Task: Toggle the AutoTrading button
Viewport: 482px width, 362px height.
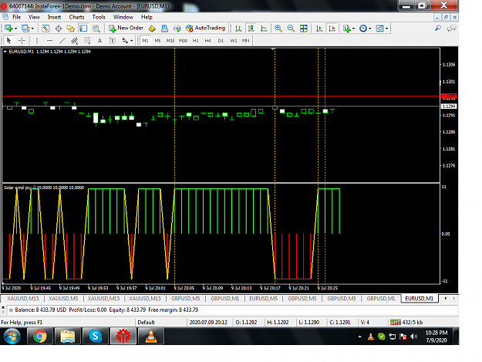Action: [206, 28]
